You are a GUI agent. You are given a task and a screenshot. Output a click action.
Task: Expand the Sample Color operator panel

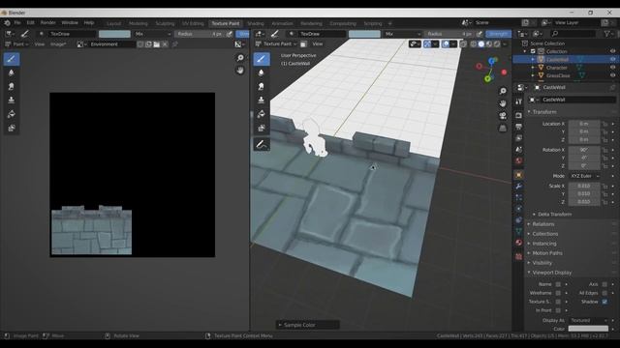point(307,325)
